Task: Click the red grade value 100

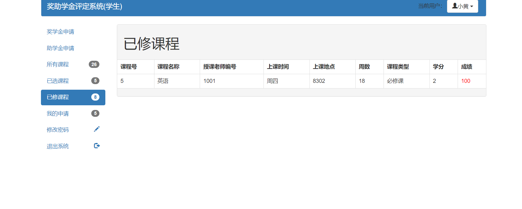Action: [x=466, y=81]
